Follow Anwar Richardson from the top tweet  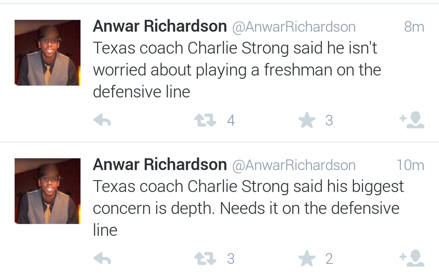coord(412,120)
